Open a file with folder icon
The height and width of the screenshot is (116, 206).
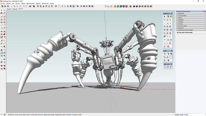click(5, 6)
